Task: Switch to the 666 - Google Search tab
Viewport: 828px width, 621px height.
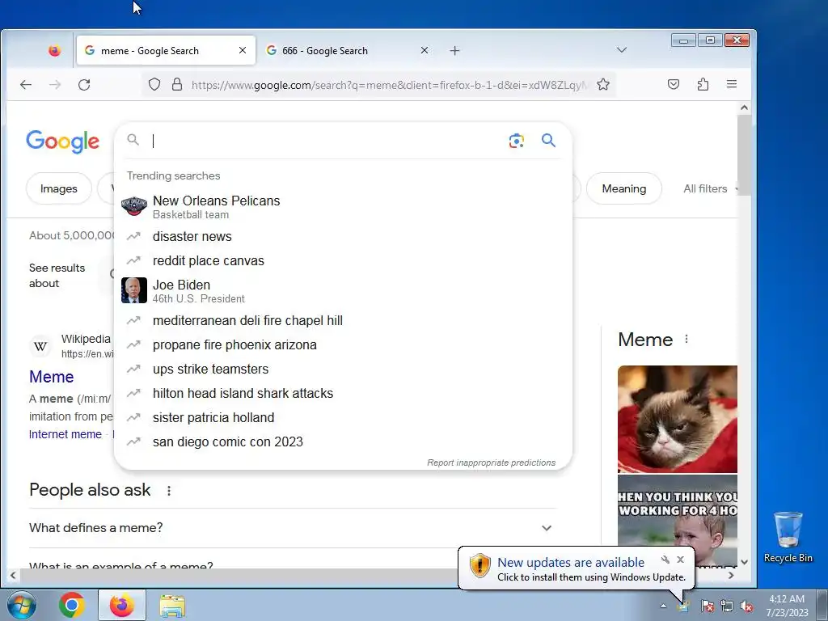Action: click(348, 50)
